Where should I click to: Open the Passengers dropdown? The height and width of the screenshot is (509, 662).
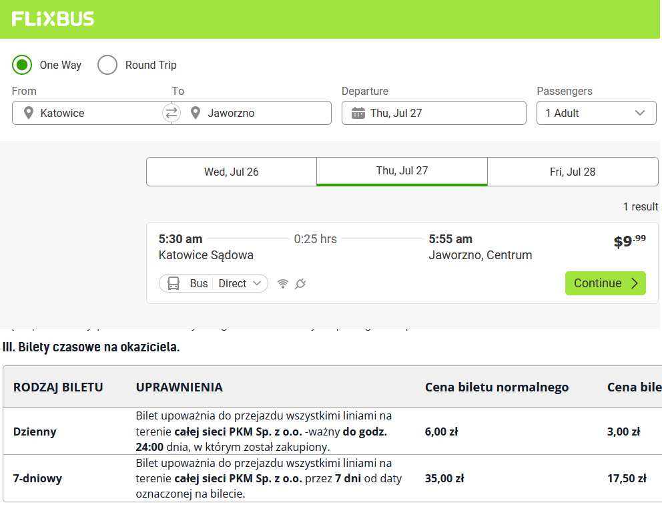[x=596, y=113]
